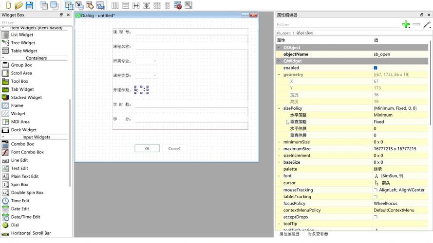Viewport: 433px width, 243px height.
Task: Click the 课程名称 line edit field
Action: pyautogui.click(x=191, y=47)
